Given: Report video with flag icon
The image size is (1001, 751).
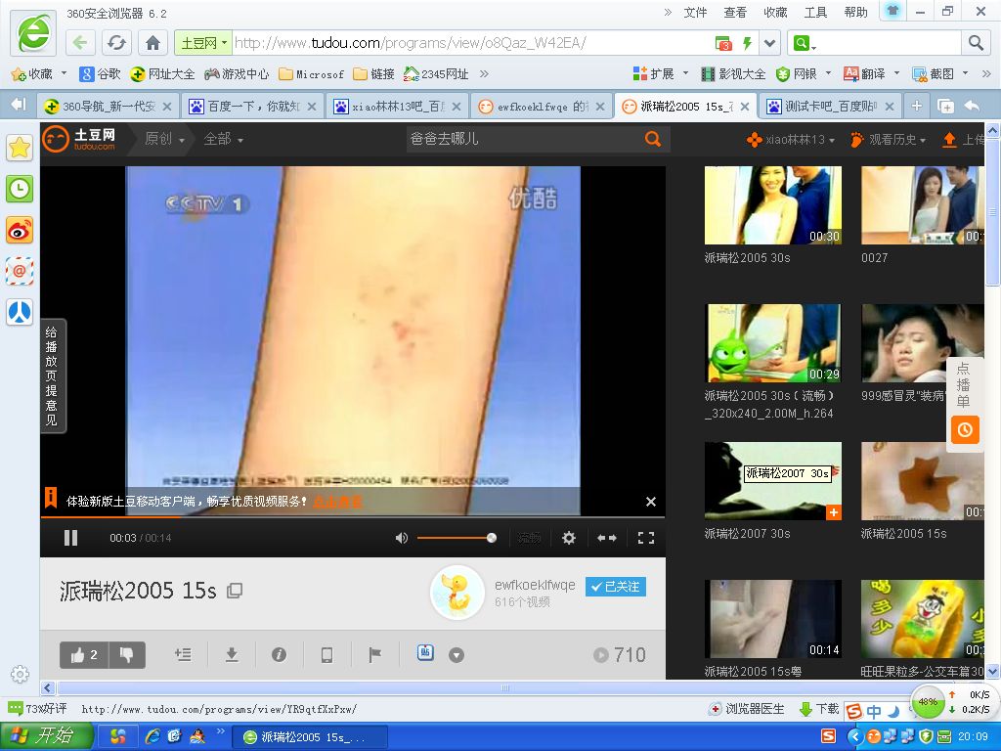Looking at the screenshot, I should pos(375,654).
